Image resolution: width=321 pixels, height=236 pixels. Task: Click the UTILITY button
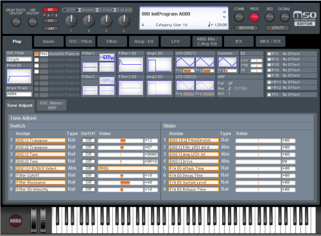pos(277,28)
